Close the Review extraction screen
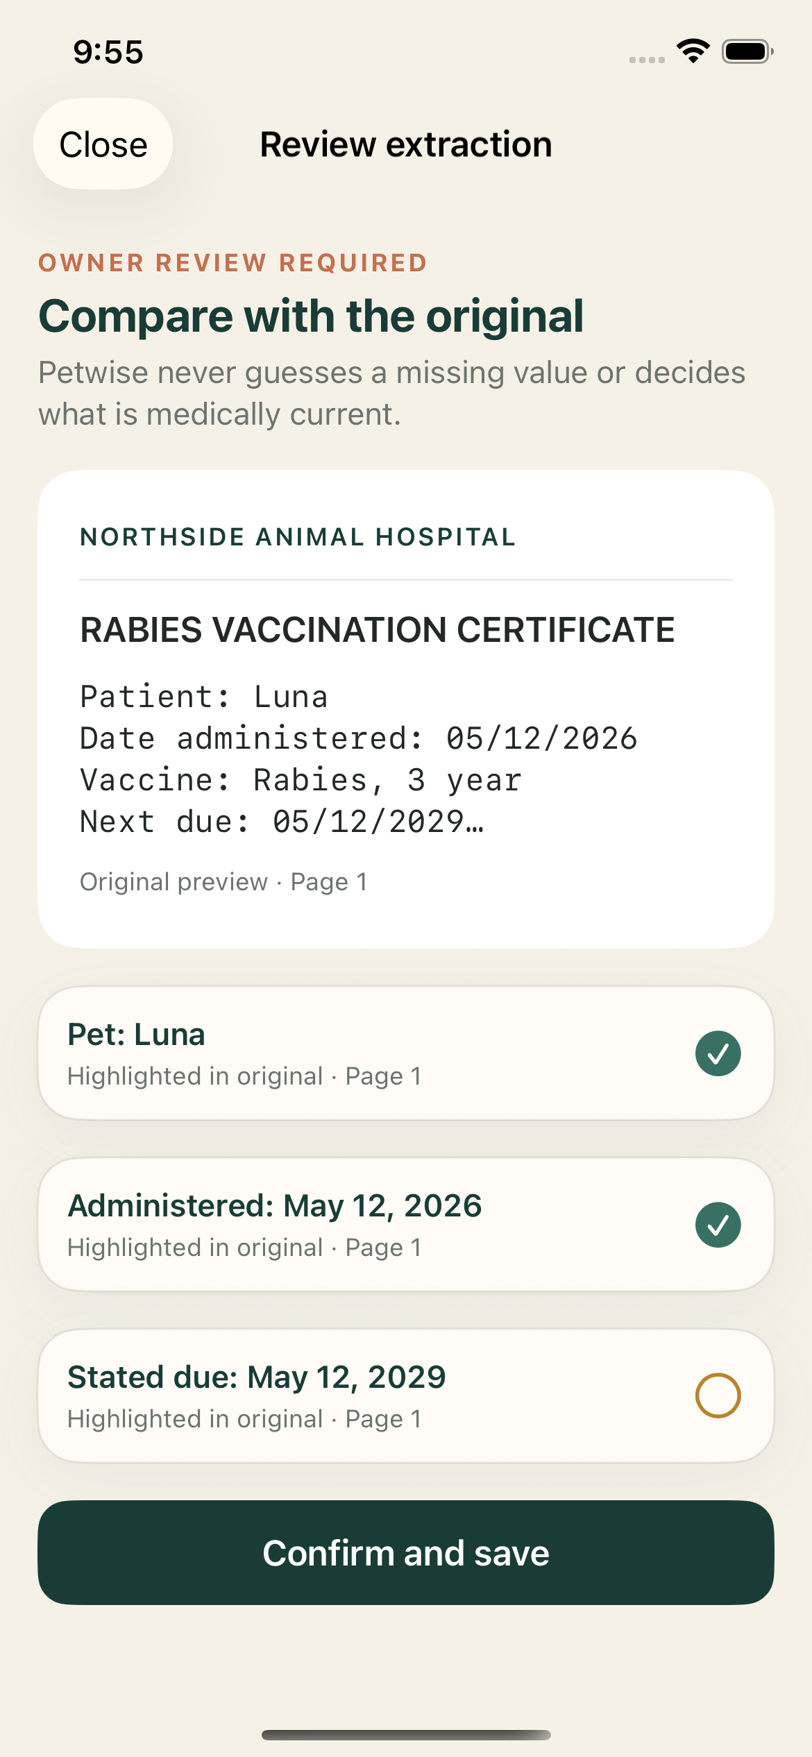The image size is (812, 1757). pos(103,144)
